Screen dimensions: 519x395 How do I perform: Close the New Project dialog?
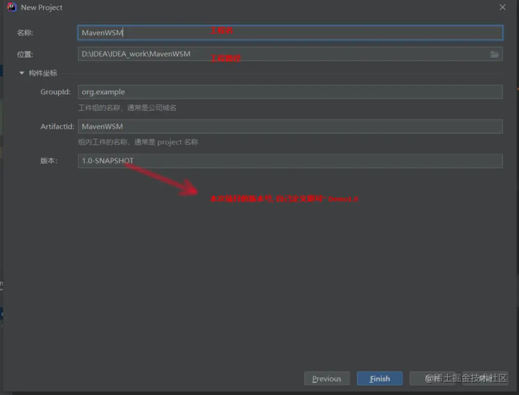503,7
